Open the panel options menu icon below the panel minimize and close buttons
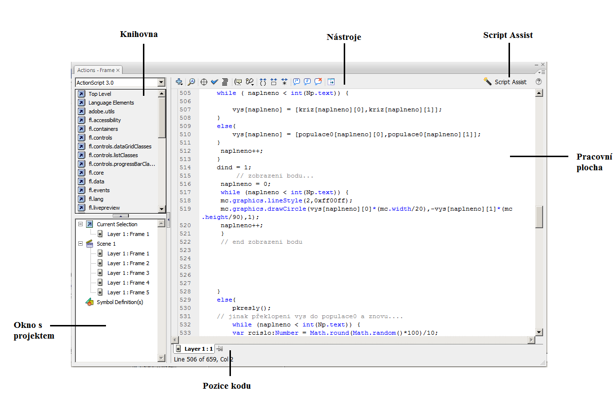This screenshot has height=396, width=615. tap(543, 72)
